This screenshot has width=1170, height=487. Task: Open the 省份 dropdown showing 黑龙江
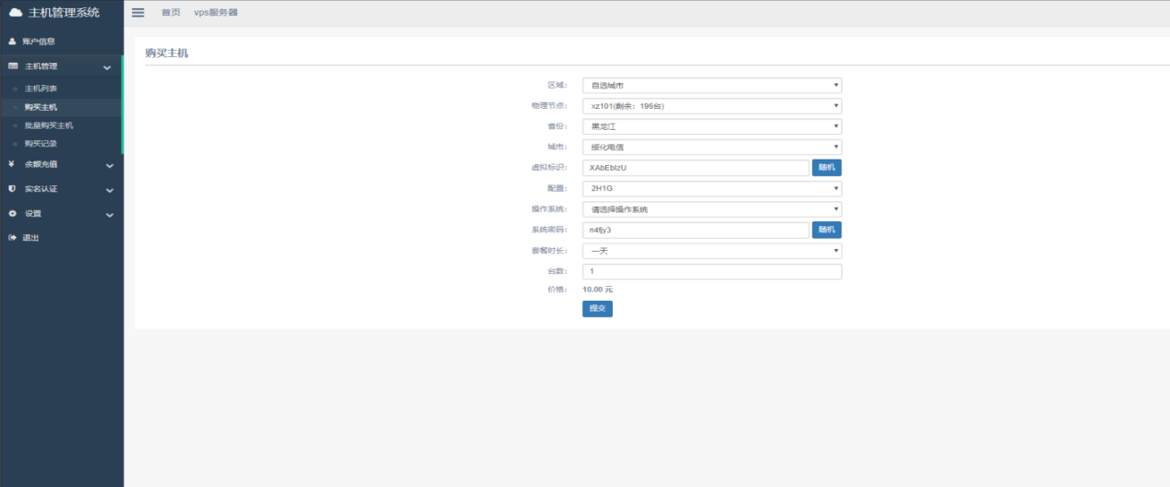click(x=711, y=126)
